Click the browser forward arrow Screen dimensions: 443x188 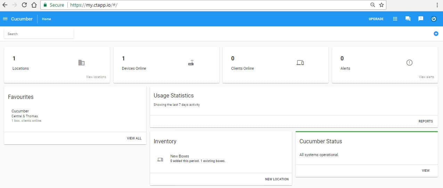(x=14, y=5)
